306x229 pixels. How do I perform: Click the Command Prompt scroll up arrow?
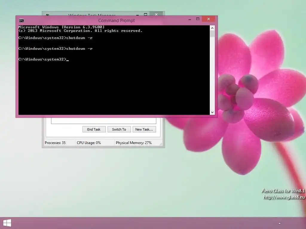tap(212, 28)
